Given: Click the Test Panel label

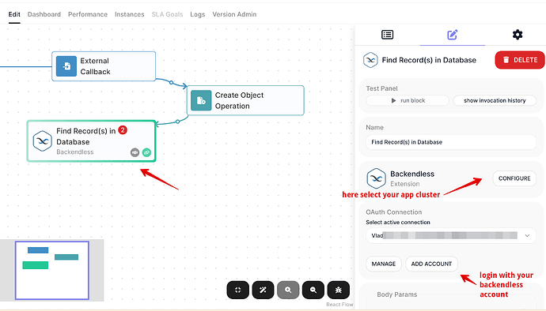Looking at the screenshot, I should click(x=381, y=88).
